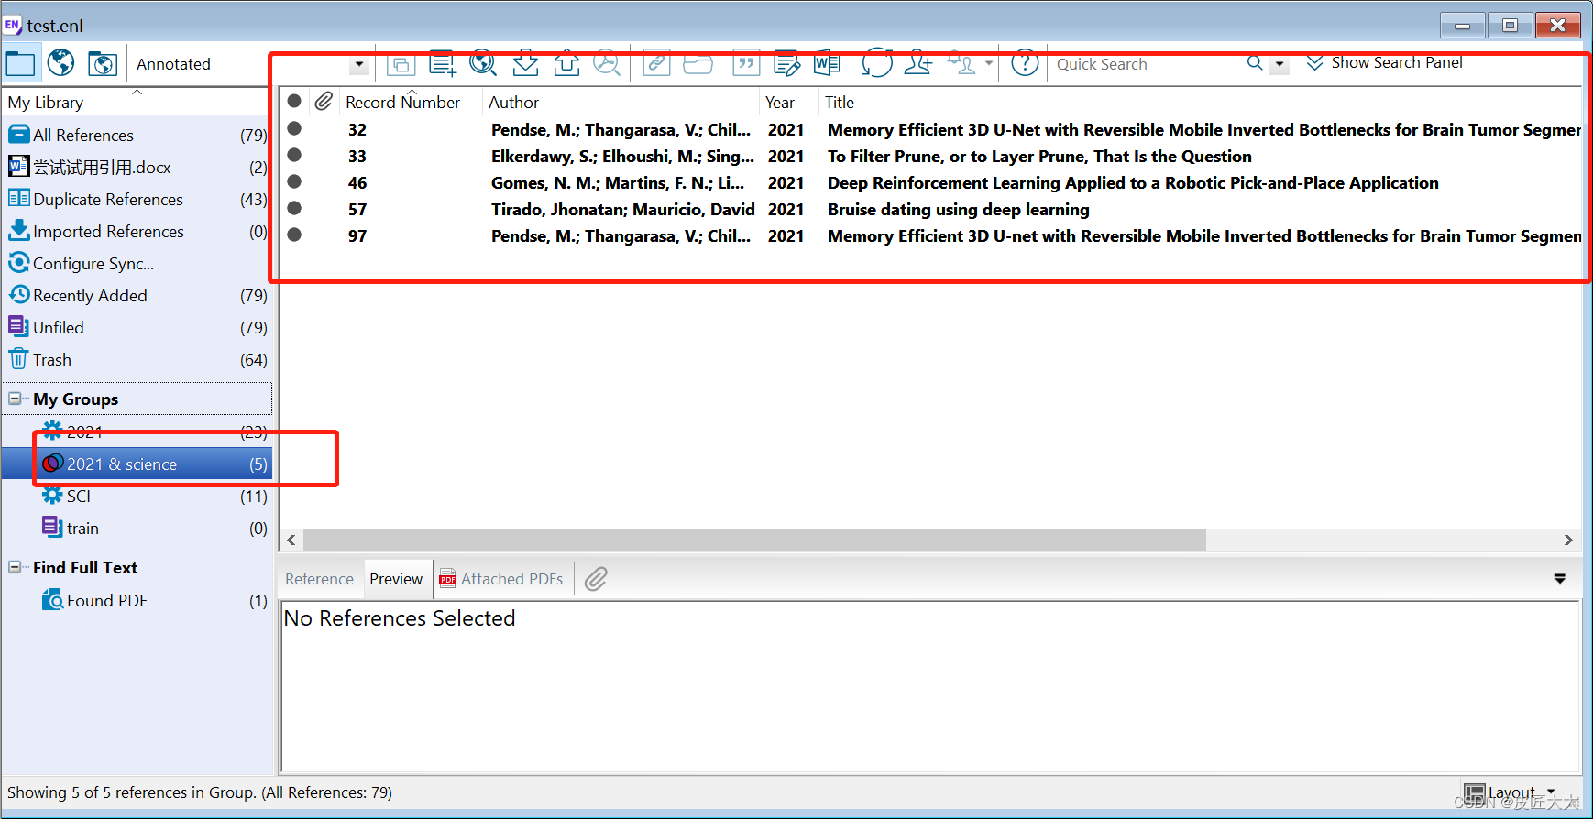Select reference by Elkerdawy, S.
This screenshot has height=819, width=1593.
(x=622, y=156)
